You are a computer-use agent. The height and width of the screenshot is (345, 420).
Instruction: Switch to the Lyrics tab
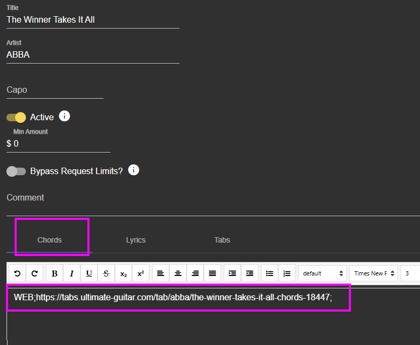pyautogui.click(x=136, y=240)
